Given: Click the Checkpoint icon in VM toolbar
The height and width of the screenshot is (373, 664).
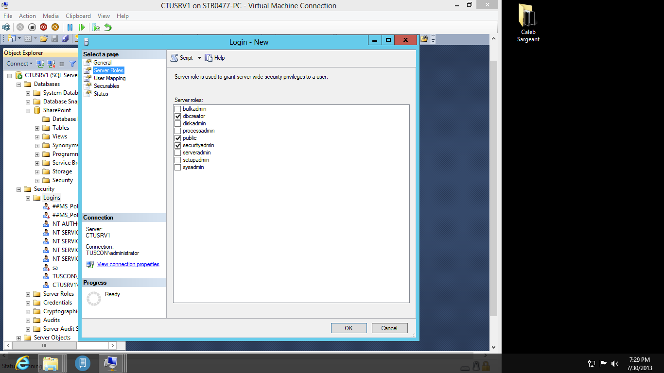Looking at the screenshot, I should [x=96, y=27].
